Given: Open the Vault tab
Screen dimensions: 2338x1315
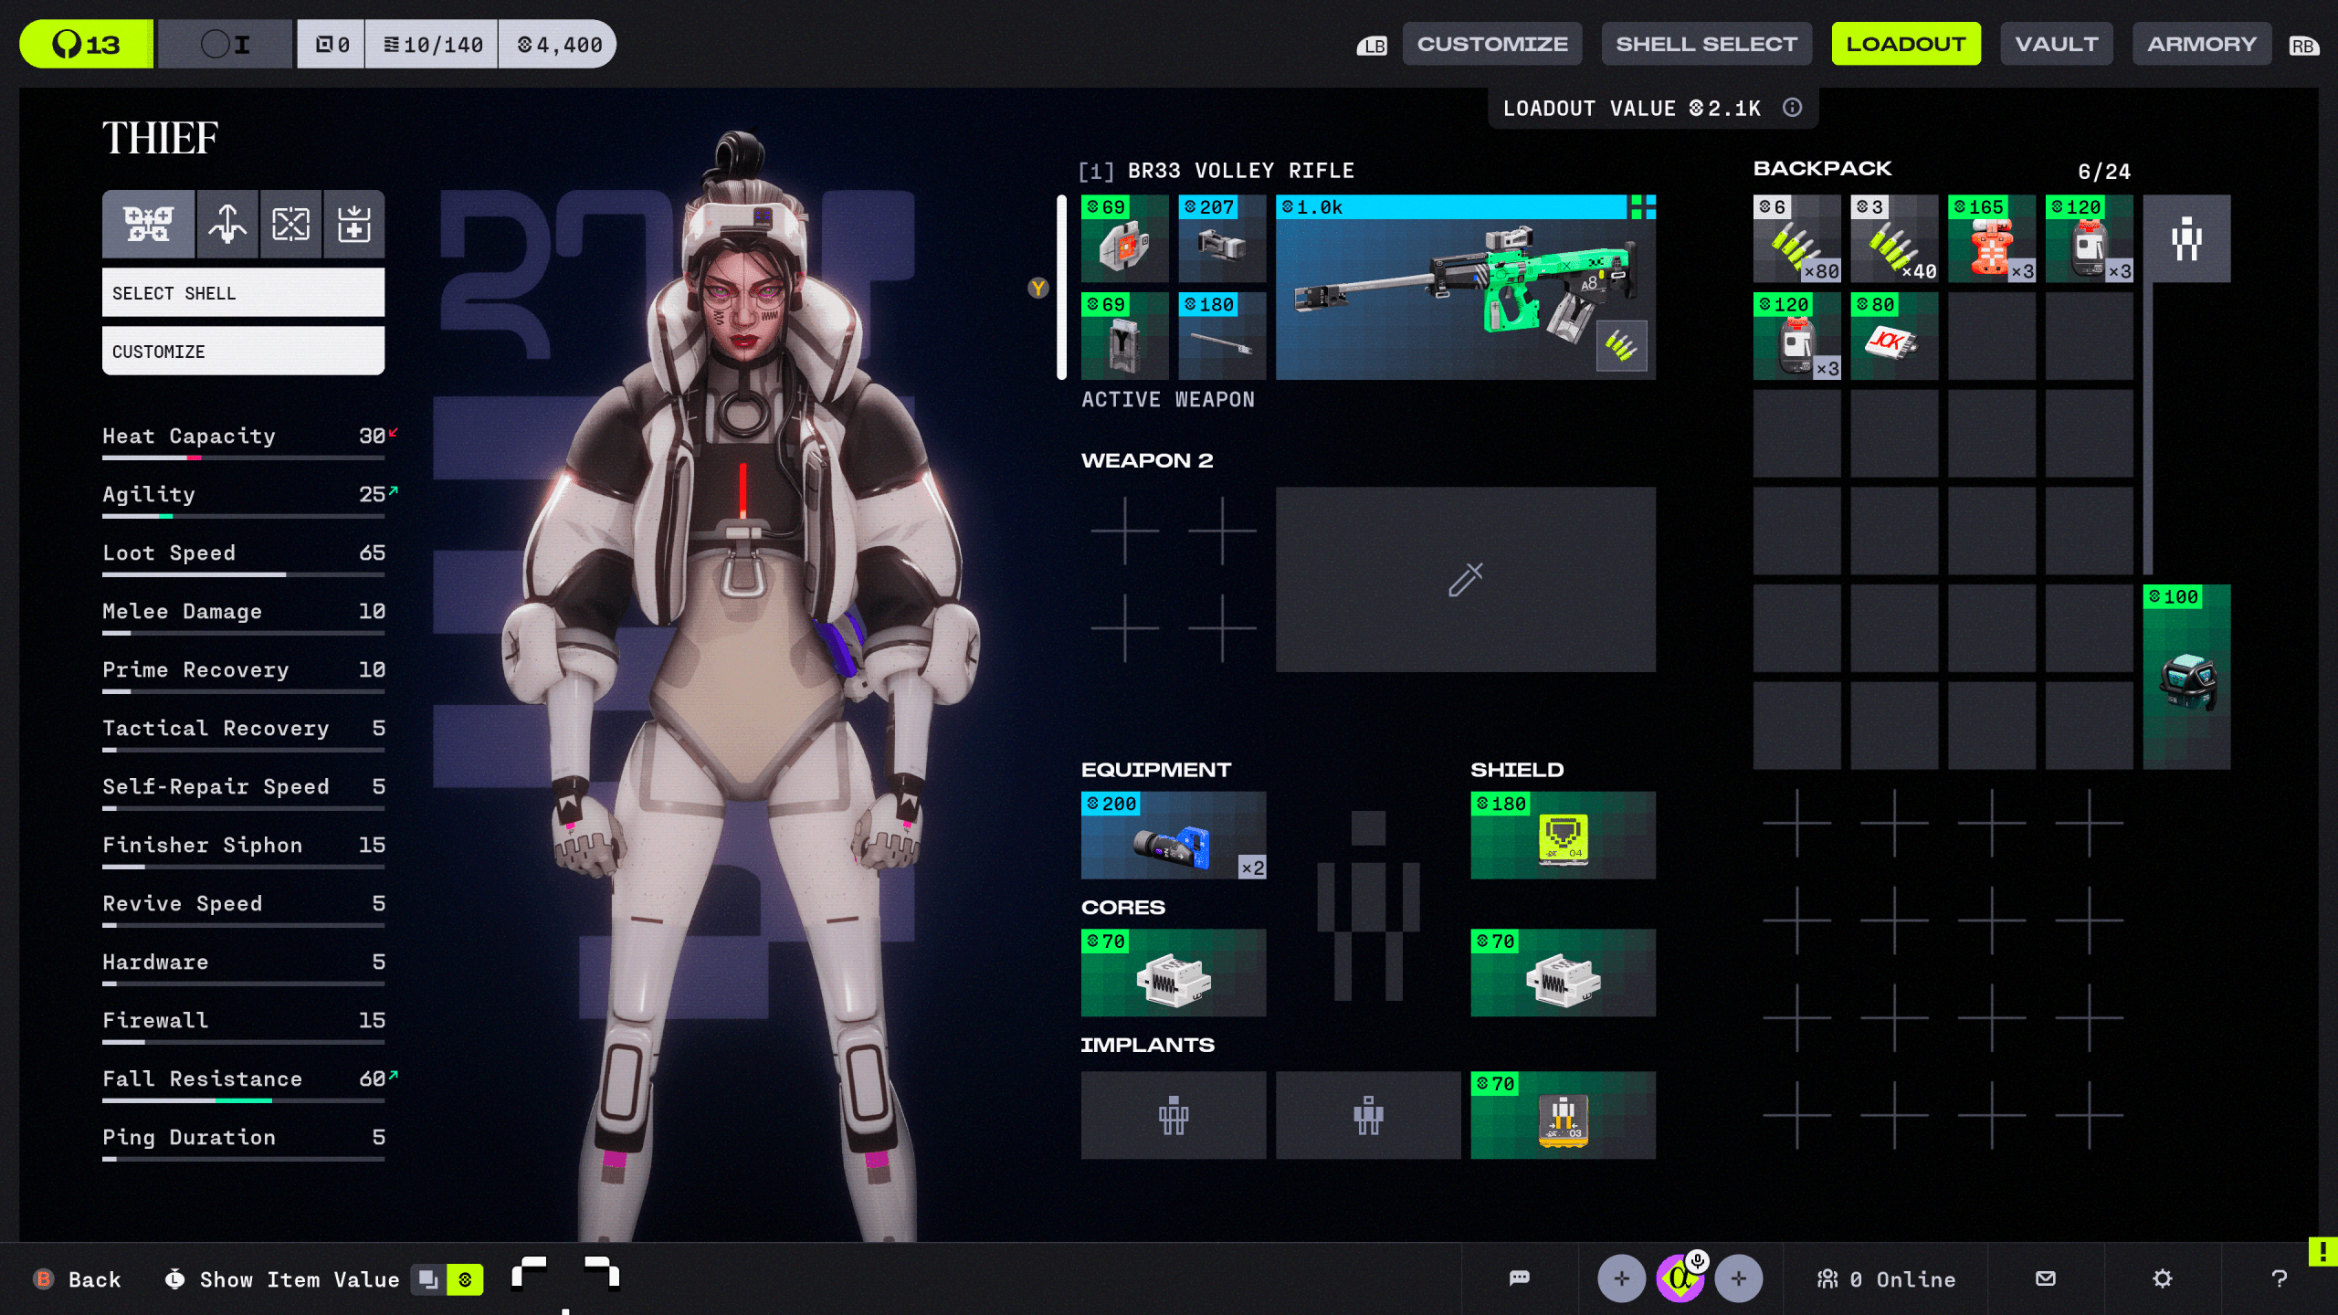Looking at the screenshot, I should 2056,44.
